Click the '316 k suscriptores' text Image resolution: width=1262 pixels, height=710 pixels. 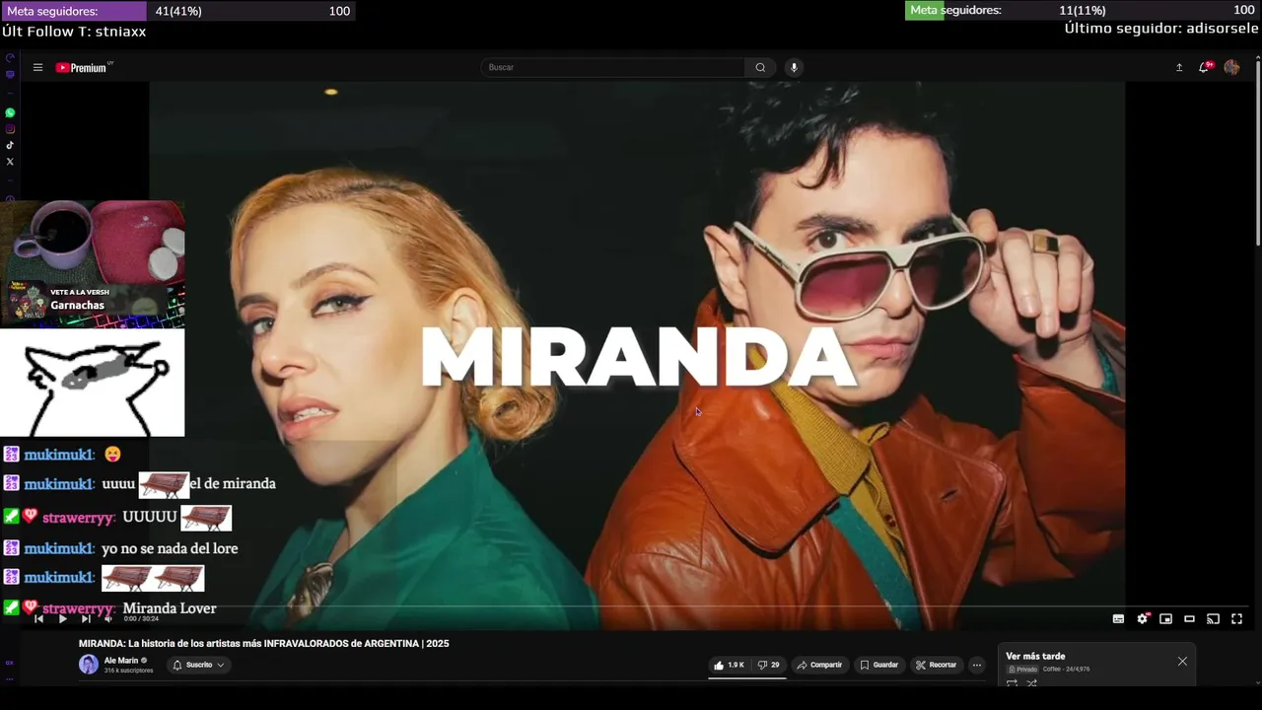click(x=128, y=671)
